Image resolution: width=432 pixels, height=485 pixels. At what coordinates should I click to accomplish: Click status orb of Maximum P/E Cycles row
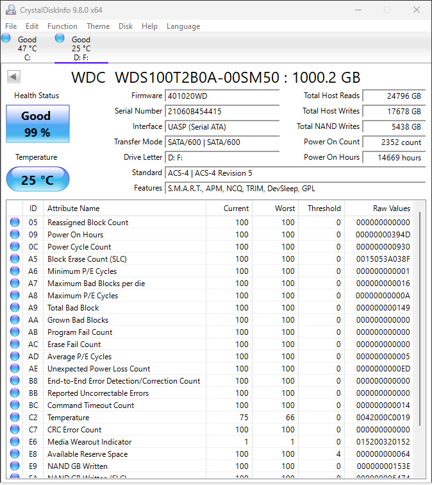(x=15, y=295)
